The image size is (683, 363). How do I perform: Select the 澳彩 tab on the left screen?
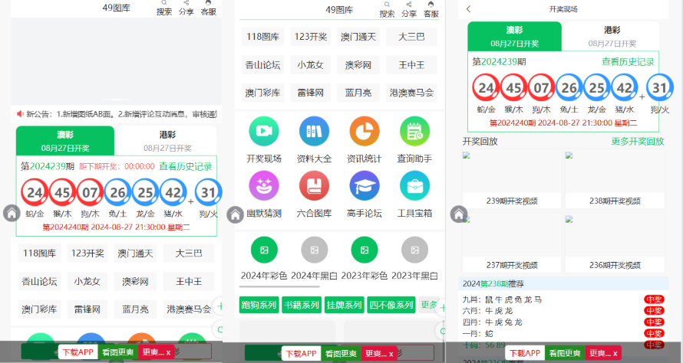click(65, 140)
